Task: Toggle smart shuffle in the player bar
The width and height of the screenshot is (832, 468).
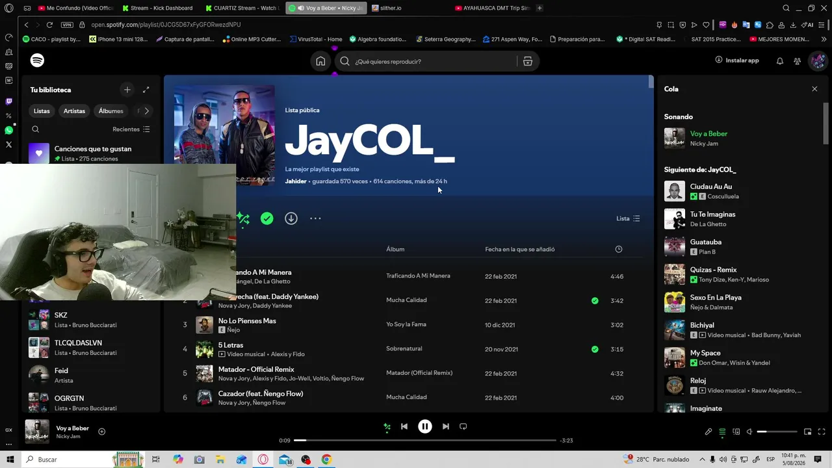Action: point(387,426)
